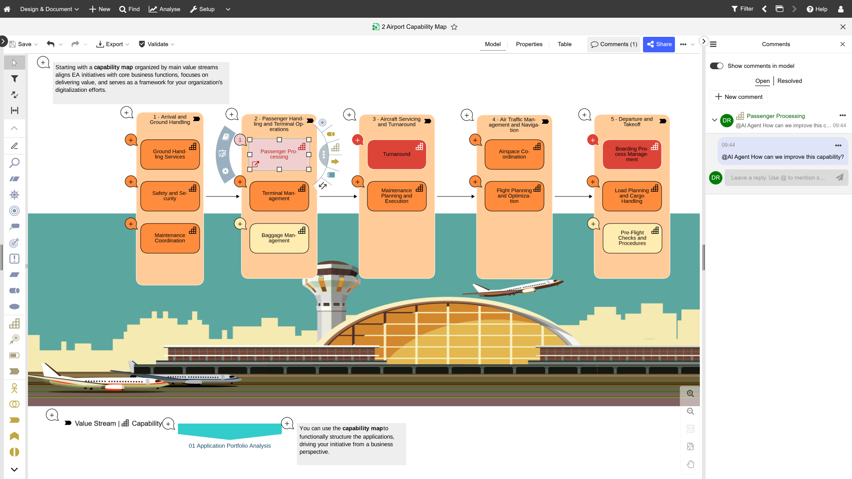The image size is (852, 479).
Task: Collapse the Passenger Processing comment thread
Action: [x=714, y=120]
